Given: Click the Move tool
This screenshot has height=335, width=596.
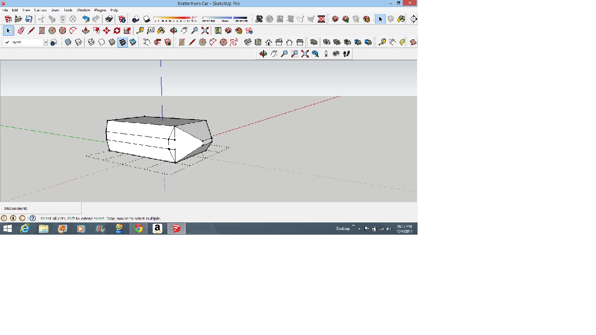Looking at the screenshot, I should coord(106,31).
